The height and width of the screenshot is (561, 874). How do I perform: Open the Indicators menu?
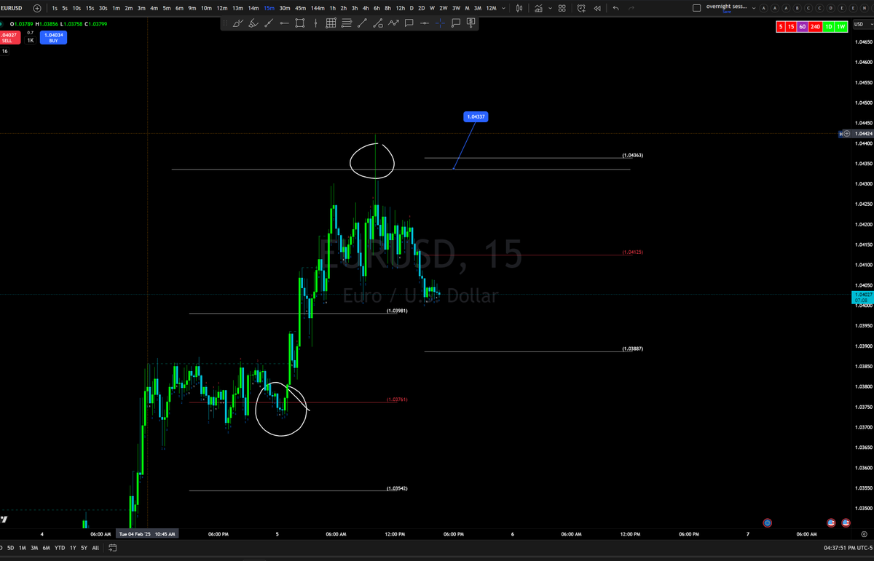[x=538, y=8]
